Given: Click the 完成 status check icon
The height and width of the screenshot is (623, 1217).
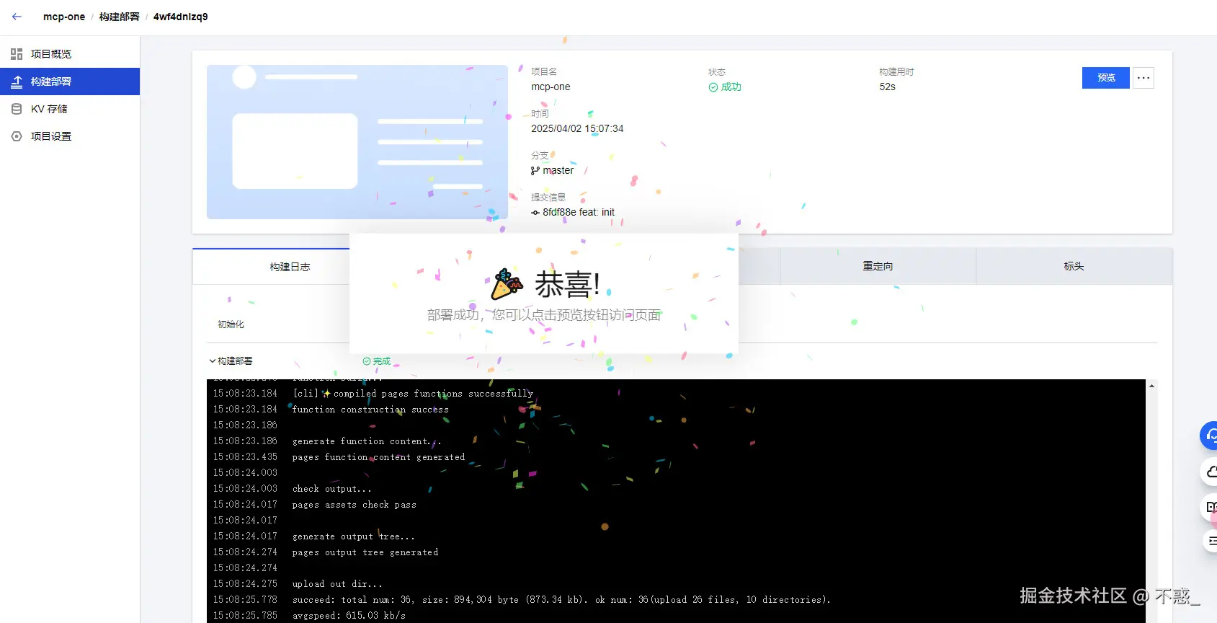Looking at the screenshot, I should pos(367,361).
